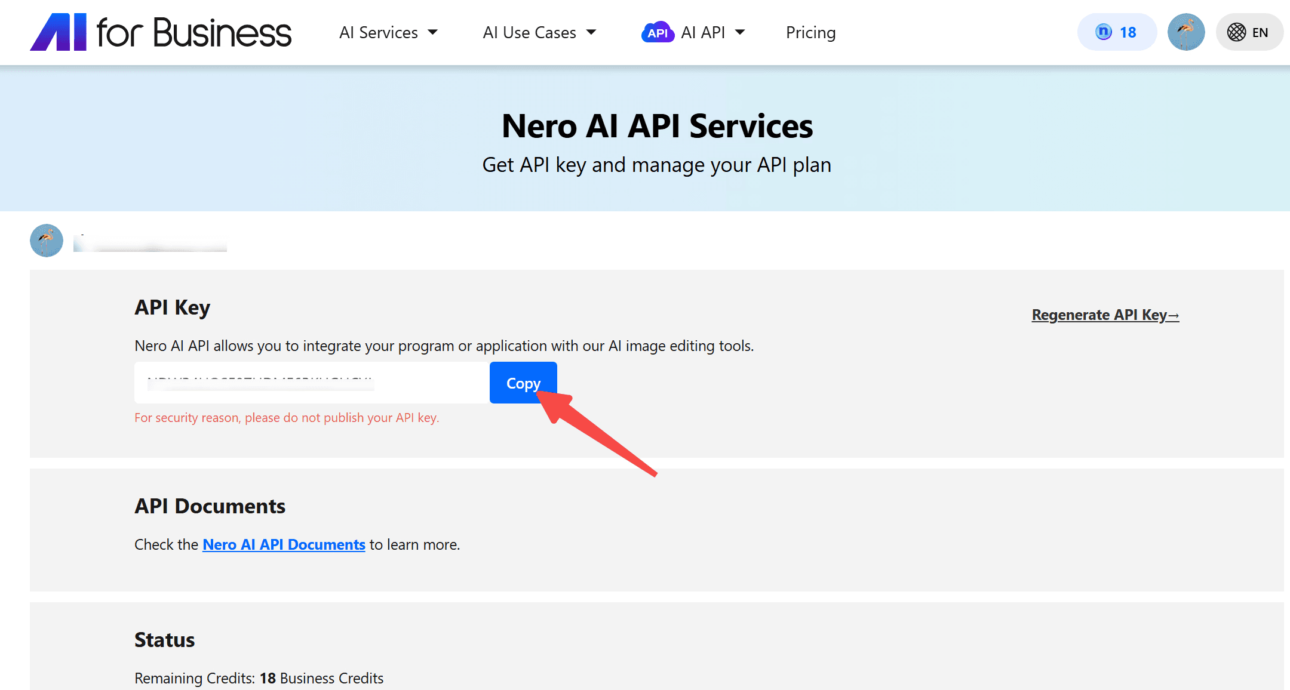
Task: Open the credits coin icon badge
Action: click(1104, 32)
